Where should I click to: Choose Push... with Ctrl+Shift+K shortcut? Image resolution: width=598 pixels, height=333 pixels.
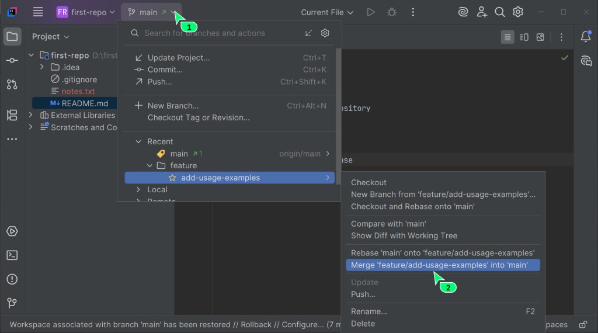[230, 82]
